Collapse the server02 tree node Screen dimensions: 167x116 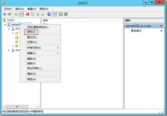click(5, 25)
